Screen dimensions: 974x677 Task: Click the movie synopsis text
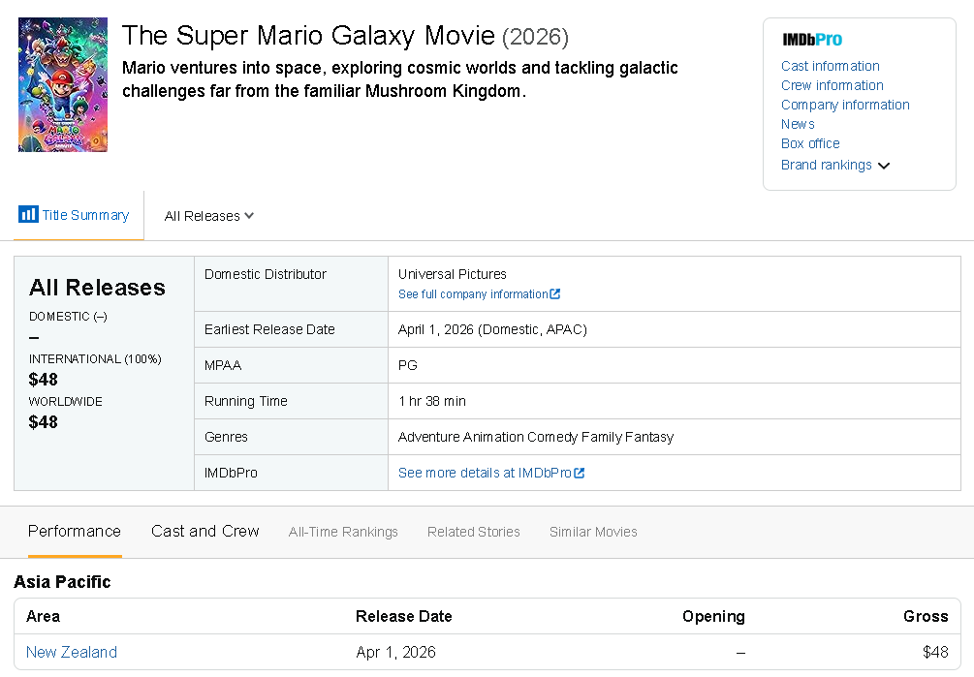[x=400, y=79]
